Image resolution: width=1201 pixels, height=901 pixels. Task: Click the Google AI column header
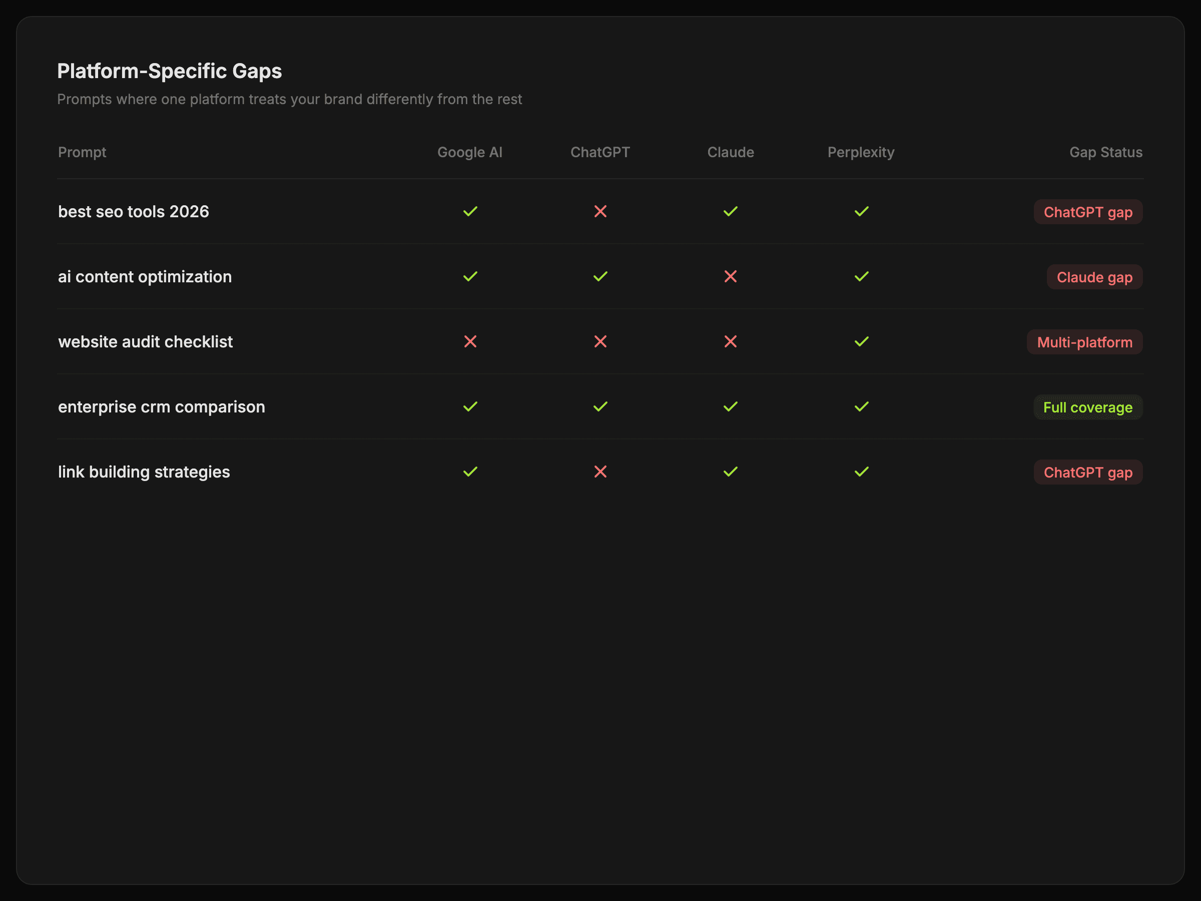pos(470,152)
